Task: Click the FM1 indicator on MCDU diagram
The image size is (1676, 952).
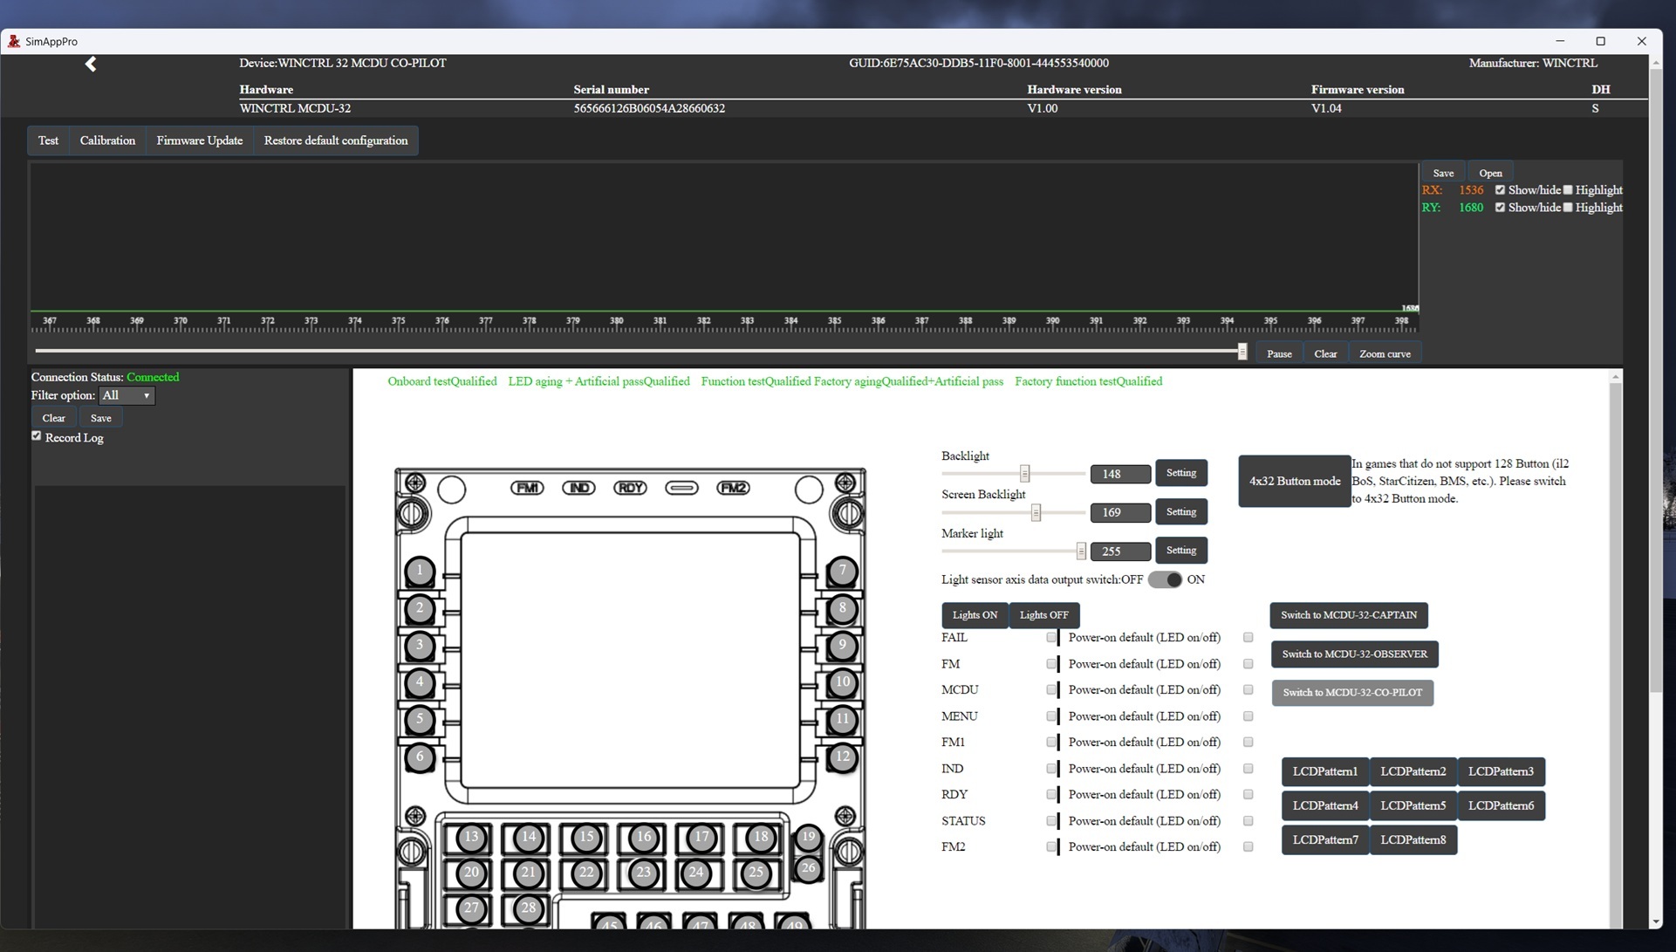Action: (x=527, y=488)
